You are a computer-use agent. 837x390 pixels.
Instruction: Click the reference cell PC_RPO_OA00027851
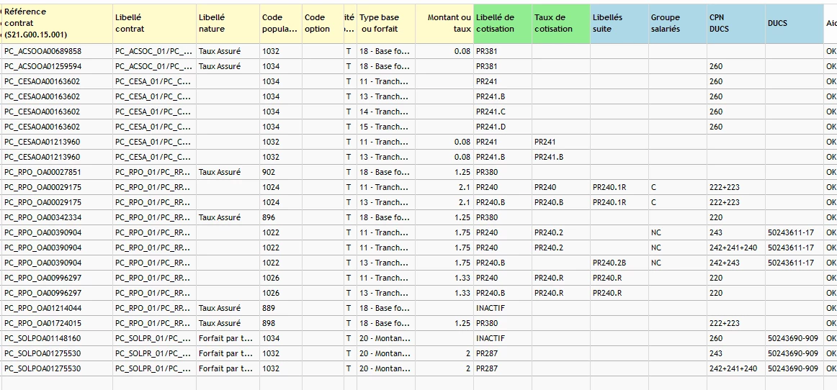43,173
